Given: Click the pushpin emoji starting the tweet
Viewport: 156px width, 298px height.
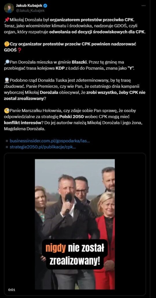Looking at the screenshot, I should 7,19.
